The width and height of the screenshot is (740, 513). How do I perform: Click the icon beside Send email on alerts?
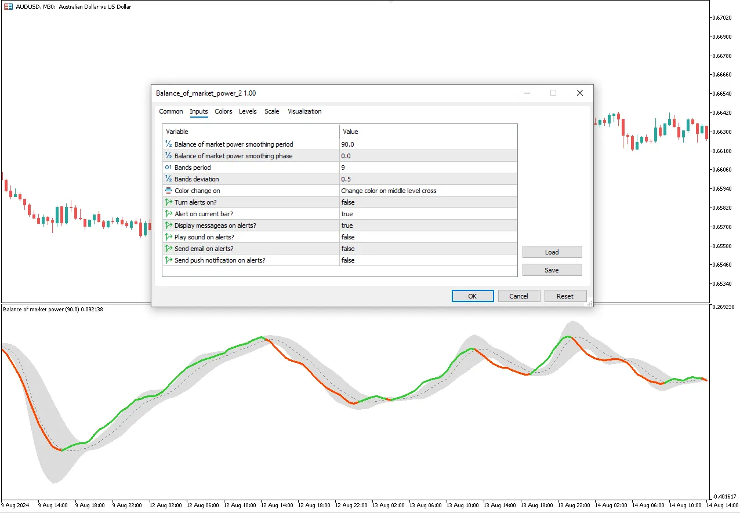168,249
